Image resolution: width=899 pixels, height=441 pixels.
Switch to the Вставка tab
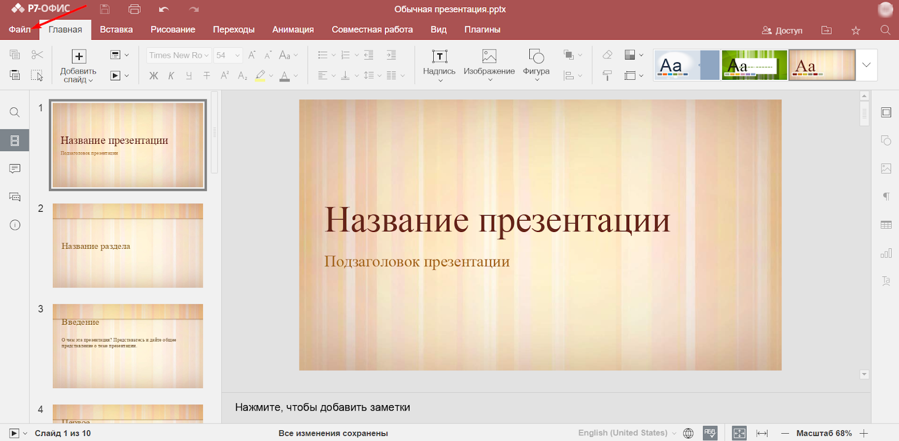coord(116,30)
